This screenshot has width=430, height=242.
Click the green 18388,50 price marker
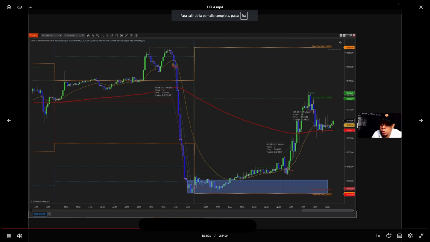[349, 99]
